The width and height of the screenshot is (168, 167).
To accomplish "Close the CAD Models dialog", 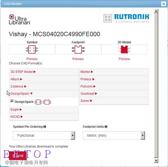I will point(164,4).
